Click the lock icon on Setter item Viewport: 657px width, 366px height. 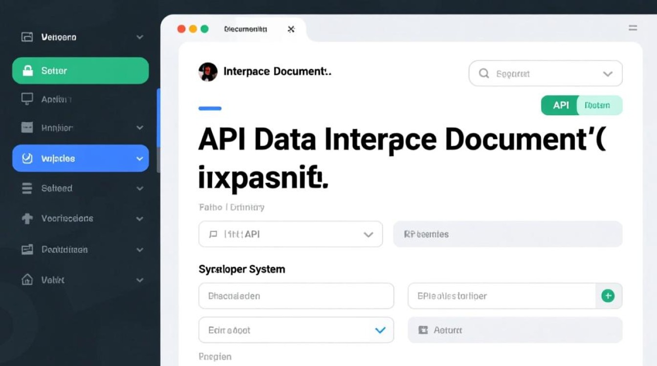pyautogui.click(x=28, y=71)
